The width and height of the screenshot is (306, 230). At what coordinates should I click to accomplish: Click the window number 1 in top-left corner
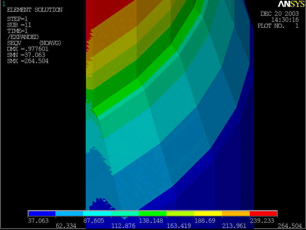pyautogui.click(x=4, y=4)
